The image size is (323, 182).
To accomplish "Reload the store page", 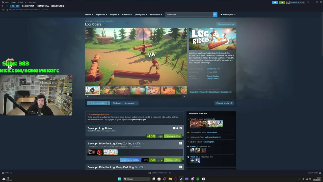I will point(3,10).
